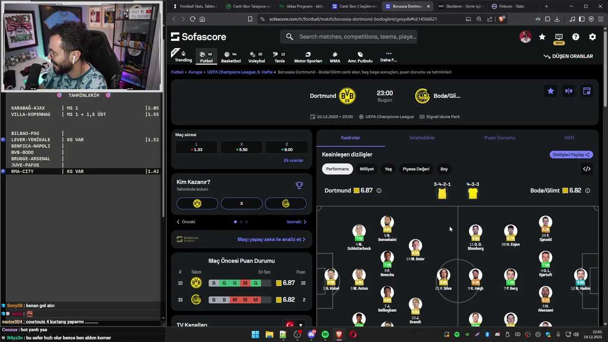Bookmark this page with the bookmark icon
This screenshot has height=342, width=608.
[250, 19]
